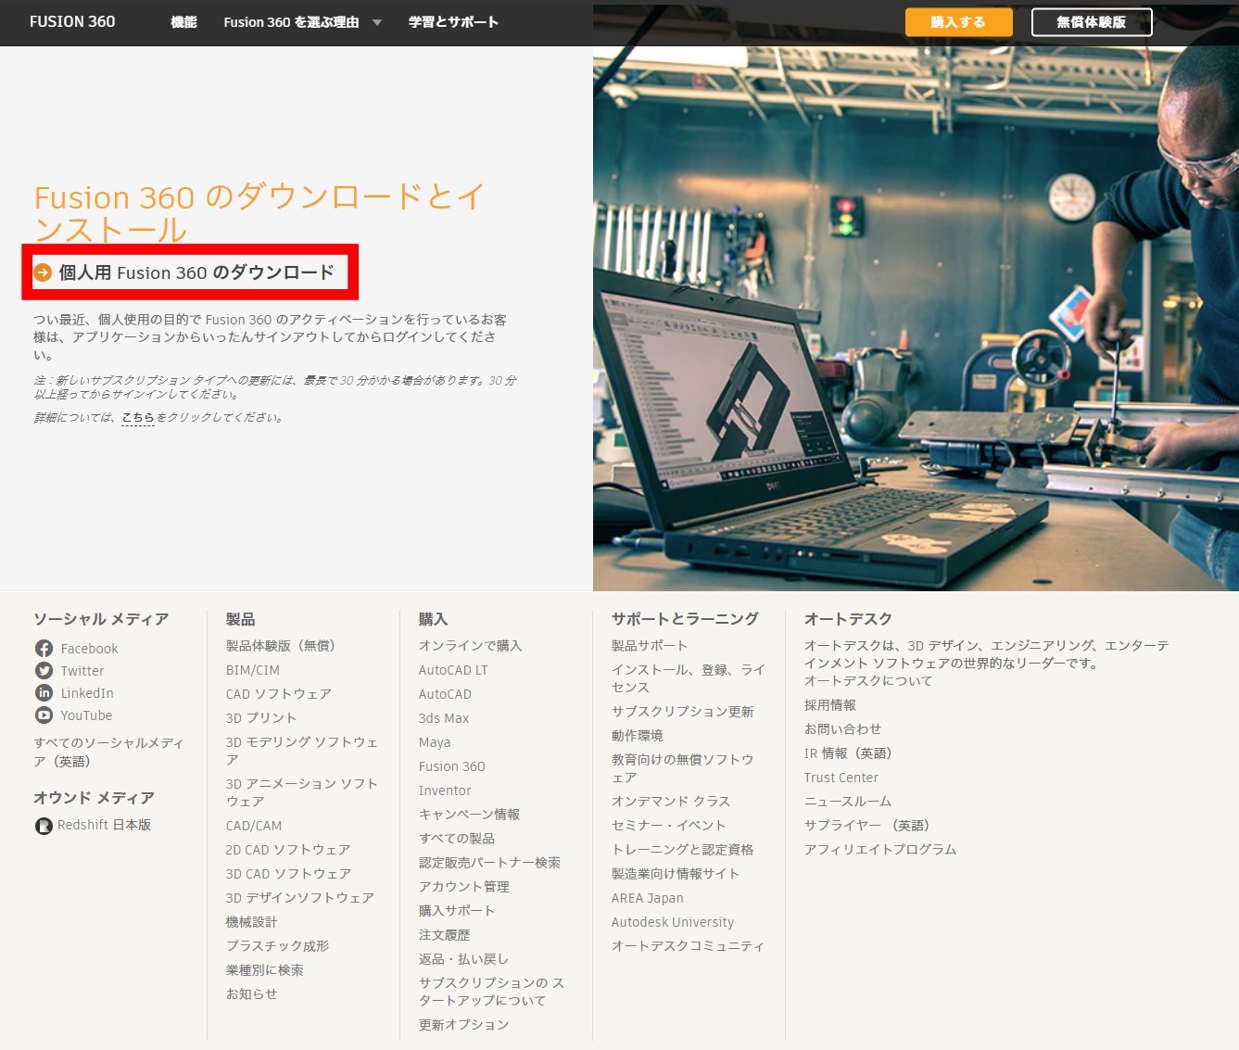
Task: Open the 3D モデリング ソフトウェア link
Action: (x=302, y=751)
